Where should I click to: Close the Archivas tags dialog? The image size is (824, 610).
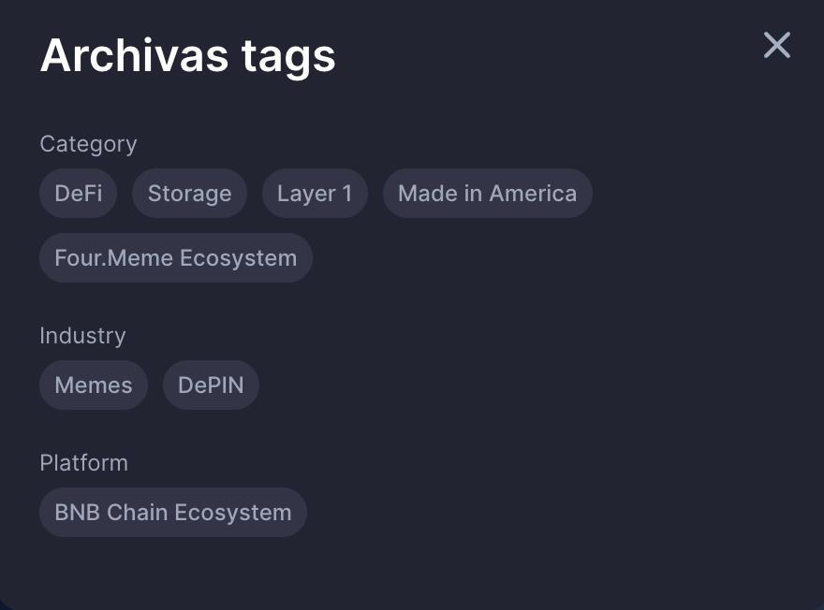776,45
